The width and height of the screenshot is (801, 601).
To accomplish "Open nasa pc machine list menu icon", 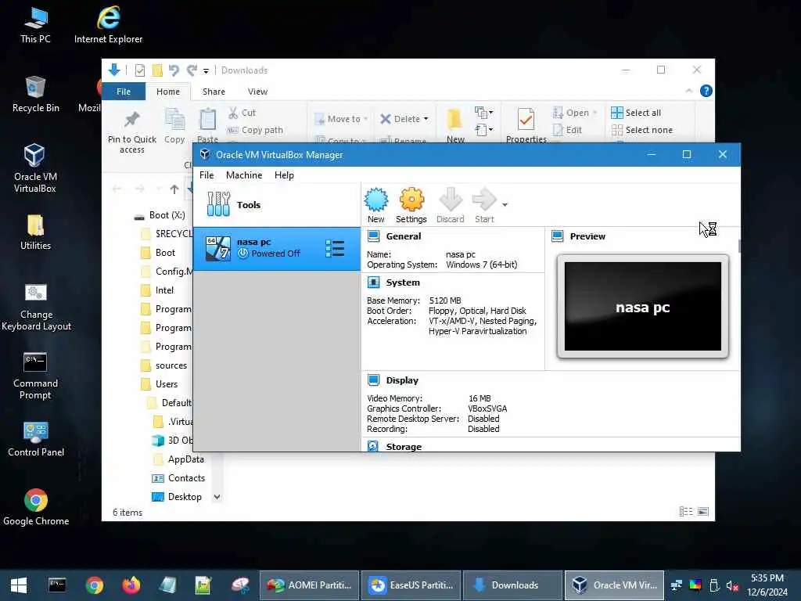I will coord(335,249).
